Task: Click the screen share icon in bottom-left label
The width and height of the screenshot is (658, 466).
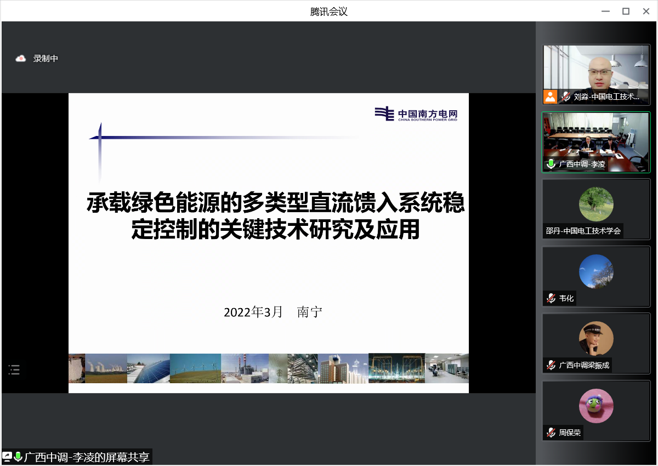Action: (x=7, y=457)
